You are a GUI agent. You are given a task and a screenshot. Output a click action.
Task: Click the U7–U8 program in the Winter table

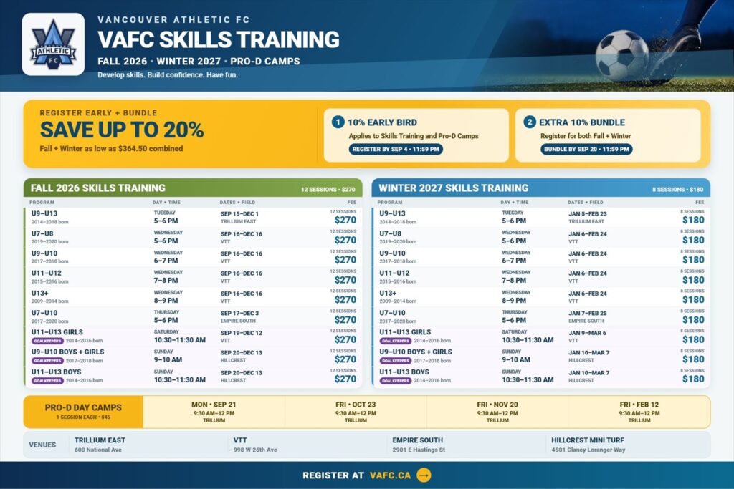pos(391,233)
